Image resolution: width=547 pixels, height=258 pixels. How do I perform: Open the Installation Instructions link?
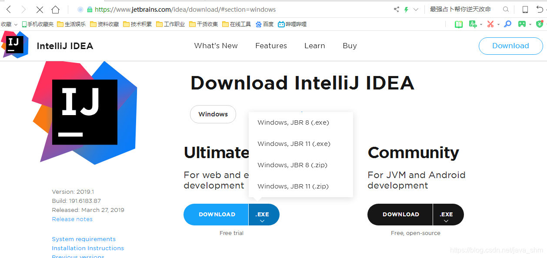tap(88, 248)
